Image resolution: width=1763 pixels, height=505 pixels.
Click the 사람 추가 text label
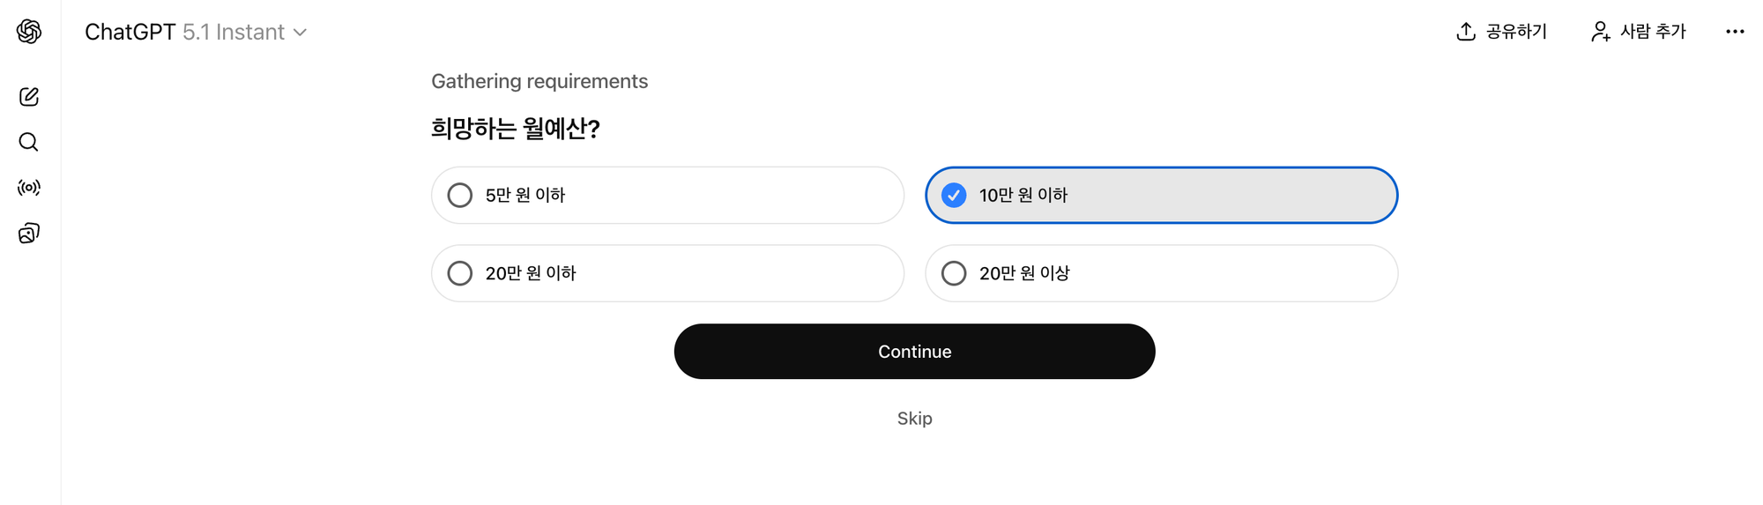1653,32
